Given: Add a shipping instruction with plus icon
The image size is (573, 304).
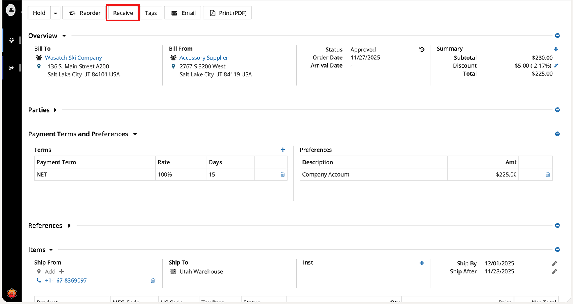Looking at the screenshot, I should [422, 263].
